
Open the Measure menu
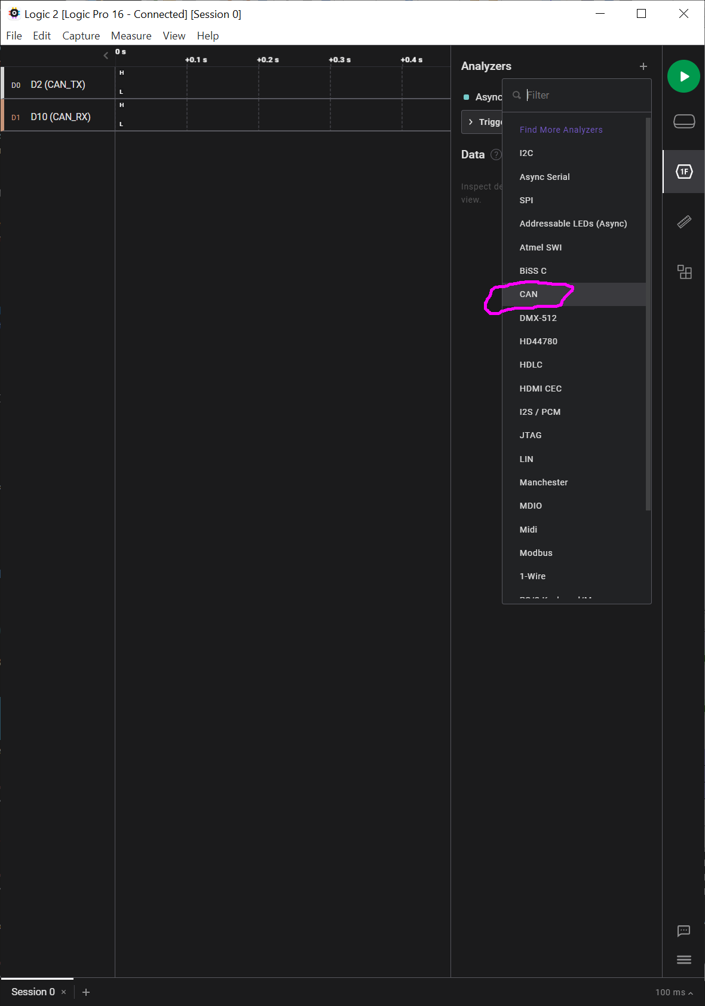tap(131, 36)
